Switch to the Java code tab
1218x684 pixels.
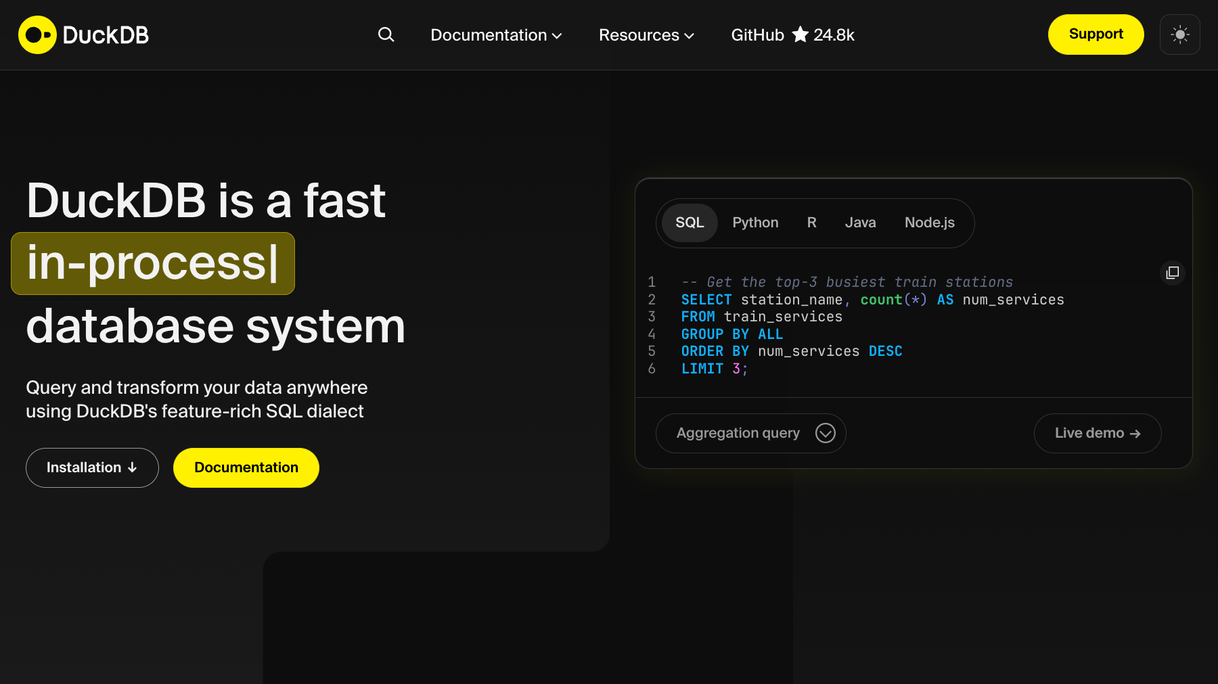(860, 223)
